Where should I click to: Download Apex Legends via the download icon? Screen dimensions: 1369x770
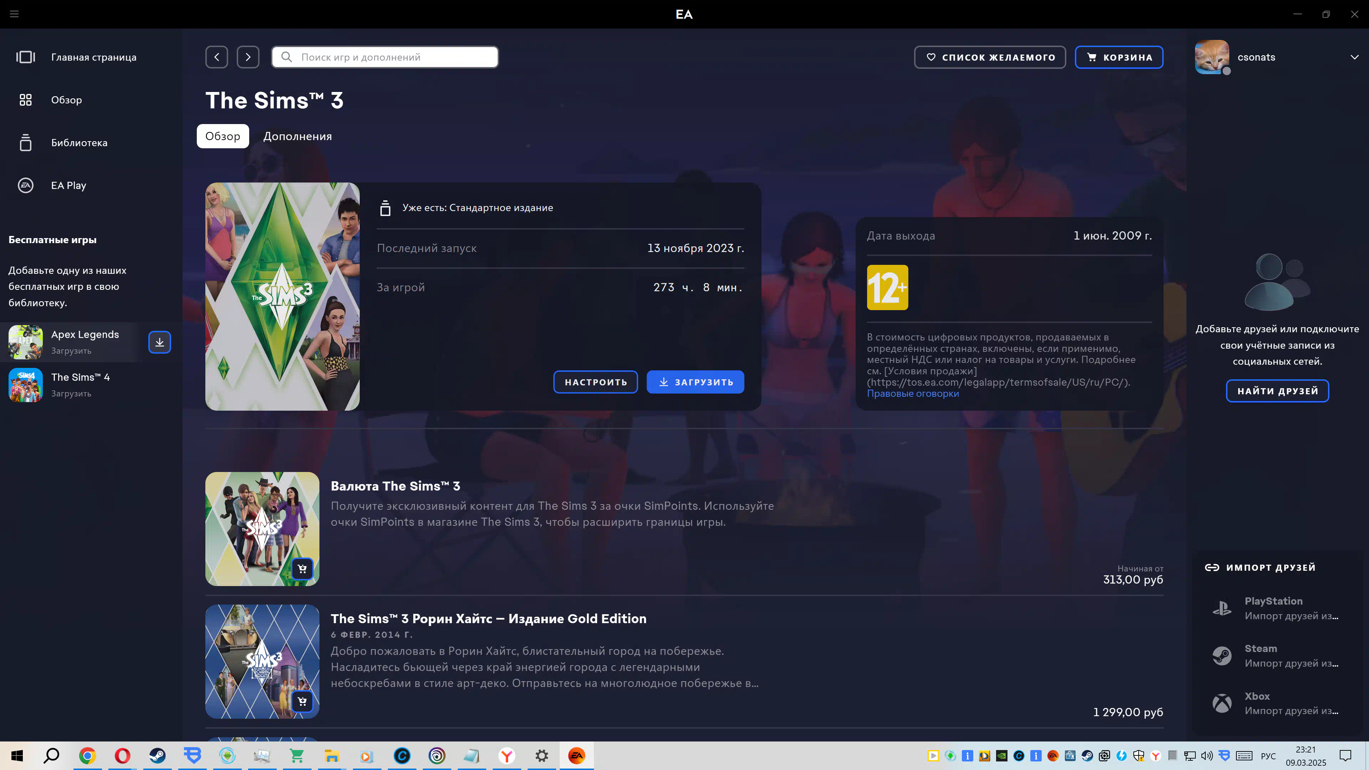[x=159, y=342]
